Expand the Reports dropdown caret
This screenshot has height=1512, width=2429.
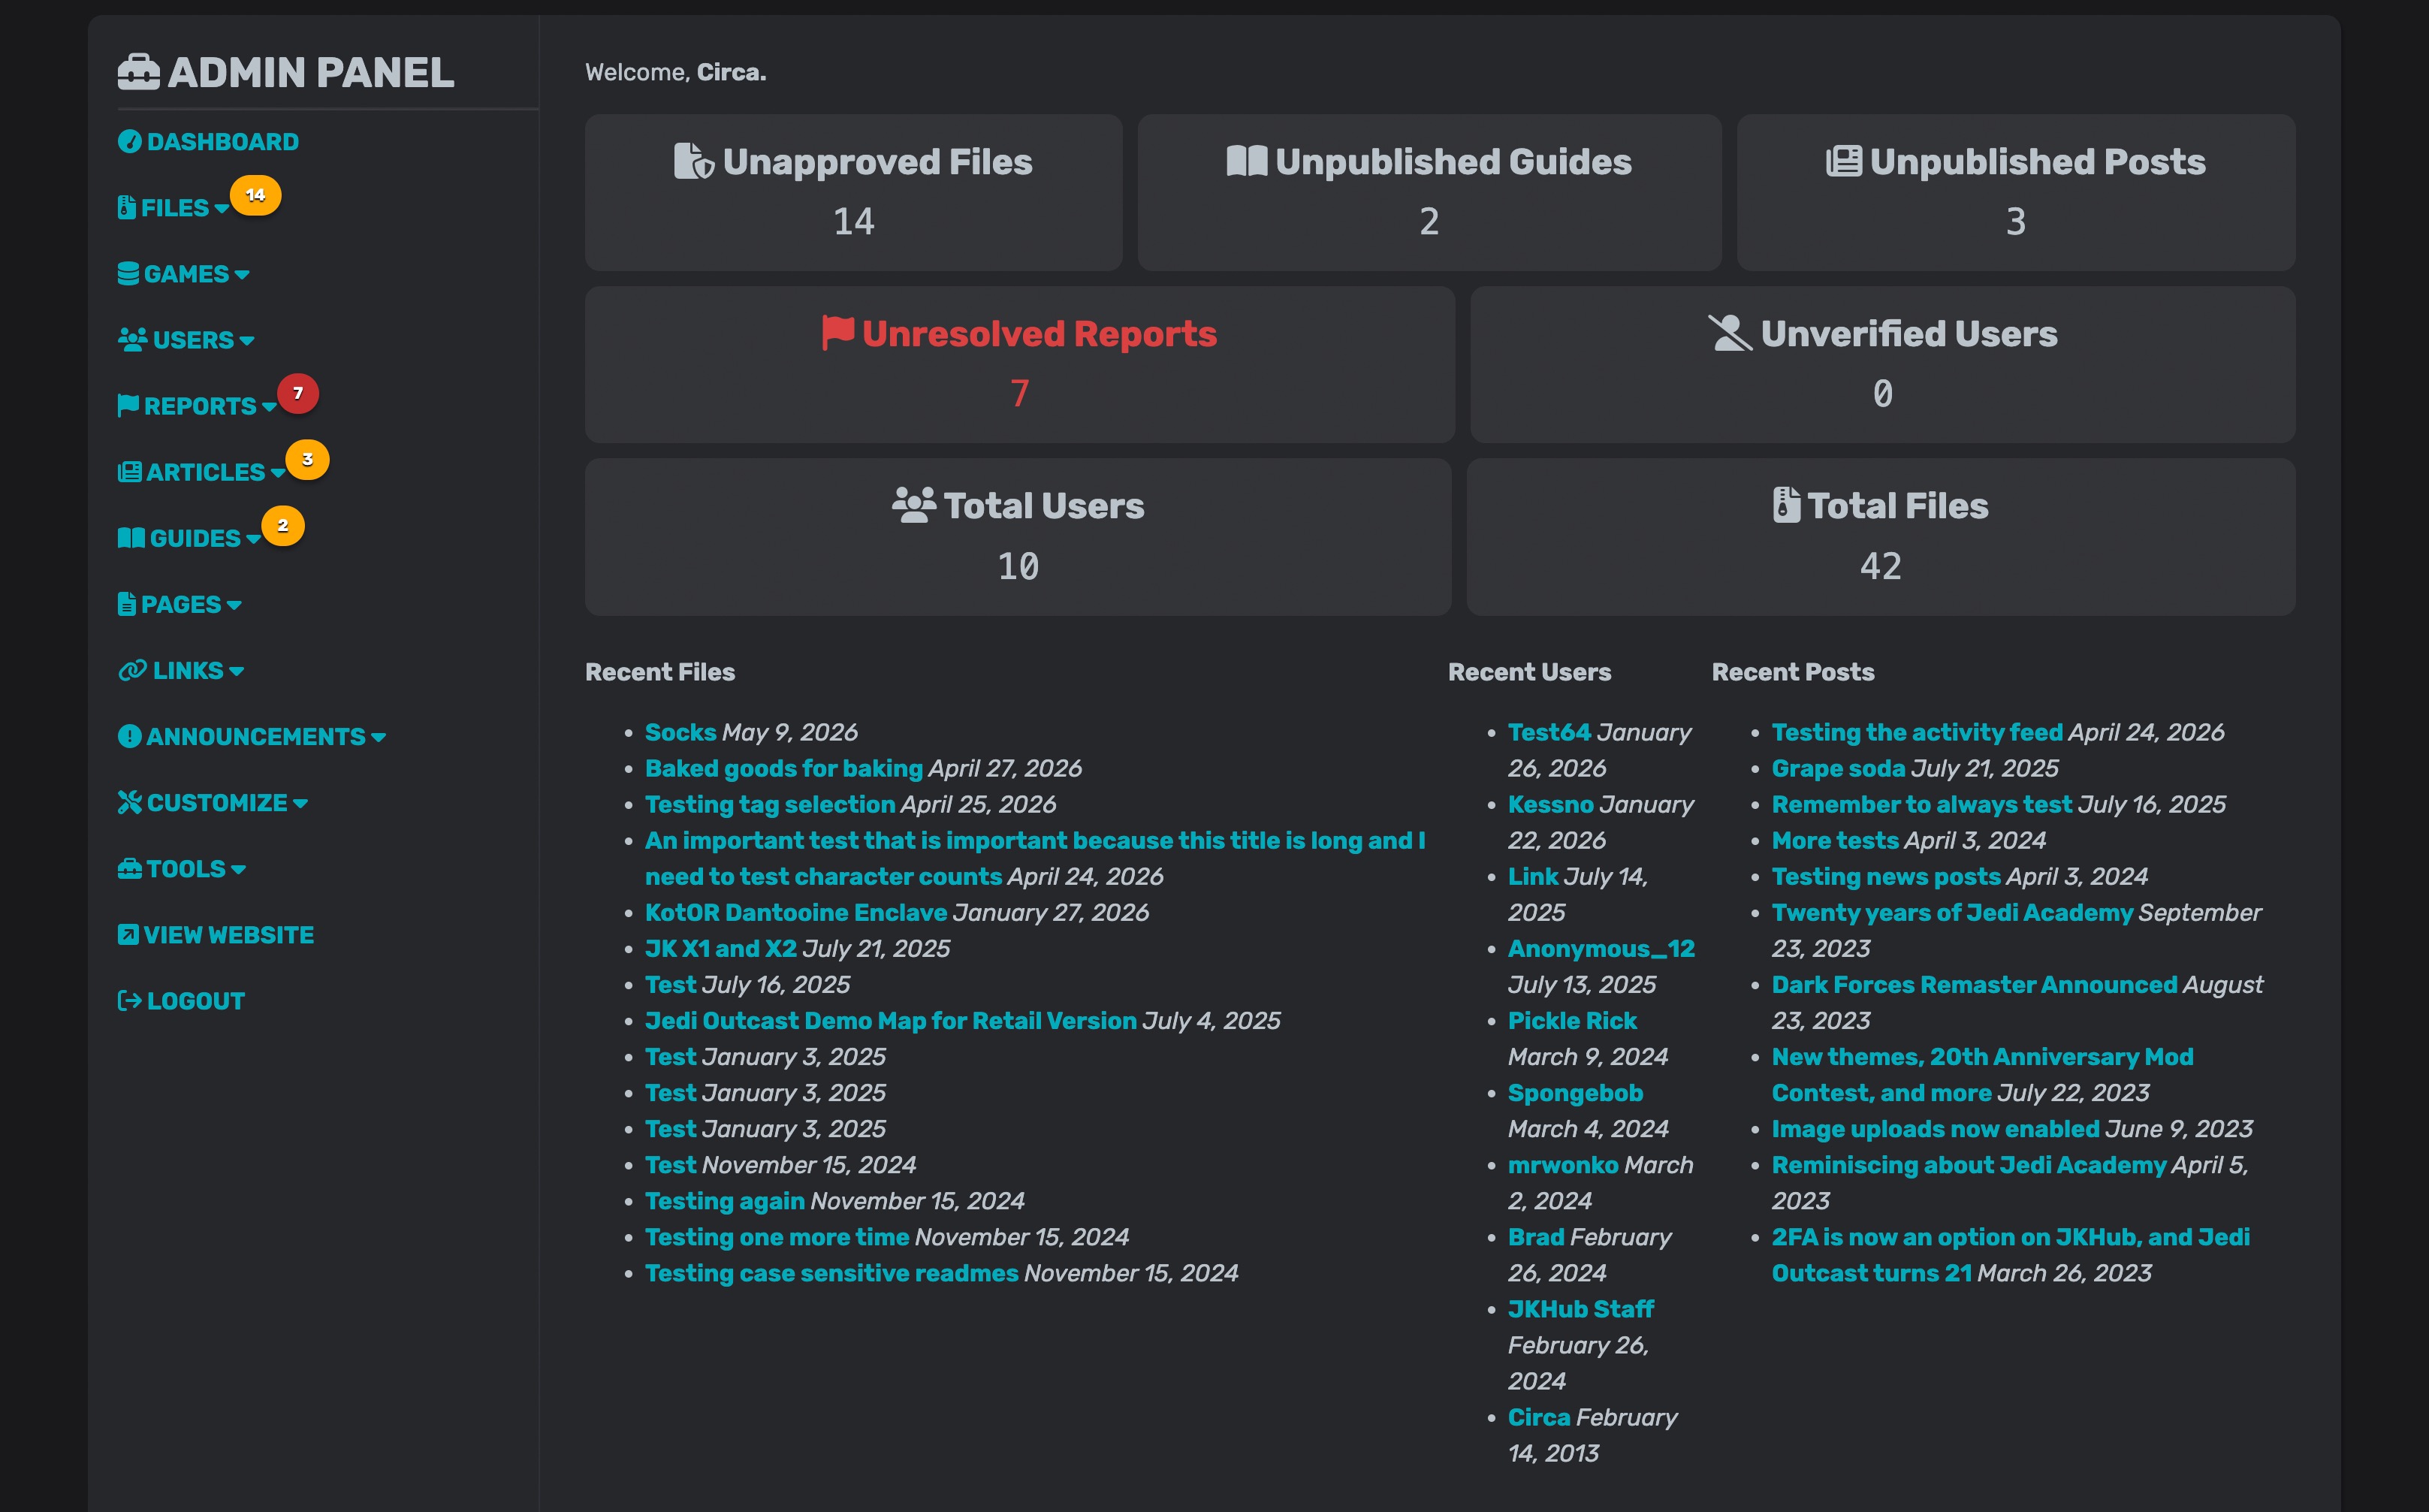[269, 406]
